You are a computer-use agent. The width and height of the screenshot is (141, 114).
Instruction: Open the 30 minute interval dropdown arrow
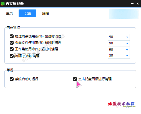coord(127,56)
